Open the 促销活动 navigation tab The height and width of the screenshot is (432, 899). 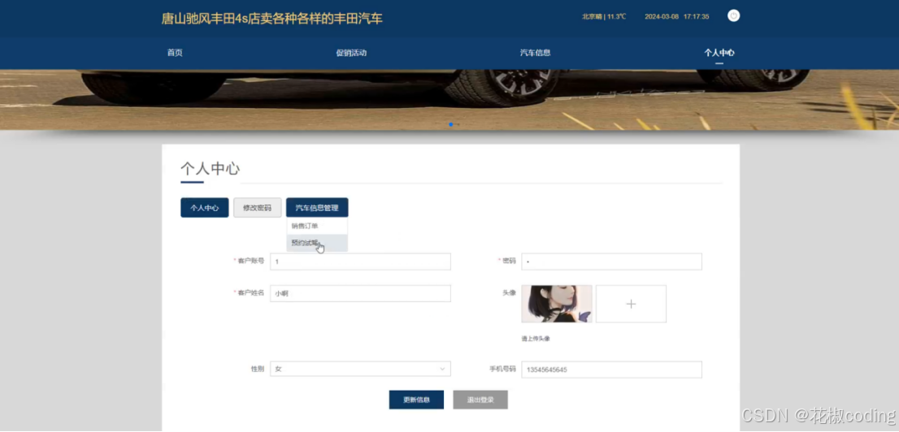[351, 53]
